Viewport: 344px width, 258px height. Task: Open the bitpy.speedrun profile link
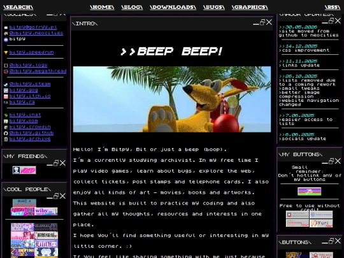pyautogui.click(x=31, y=52)
